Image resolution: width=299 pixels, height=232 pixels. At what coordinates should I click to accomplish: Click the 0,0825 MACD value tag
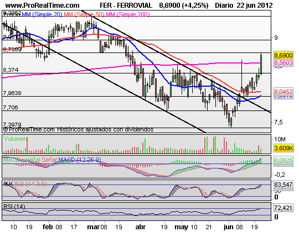(283, 160)
